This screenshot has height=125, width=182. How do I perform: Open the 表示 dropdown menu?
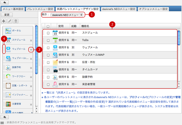(x=67, y=15)
